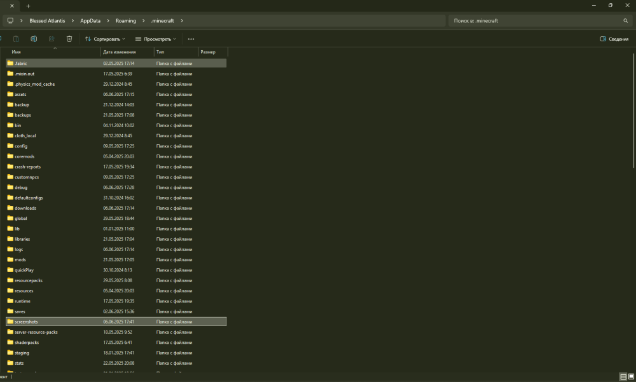The width and height of the screenshot is (636, 382).
Task: Select the .fabric folder
Action: (x=116, y=64)
